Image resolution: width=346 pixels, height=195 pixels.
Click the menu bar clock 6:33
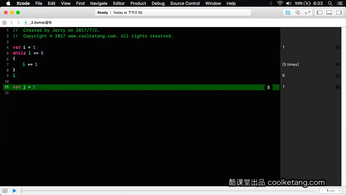tap(318, 3)
